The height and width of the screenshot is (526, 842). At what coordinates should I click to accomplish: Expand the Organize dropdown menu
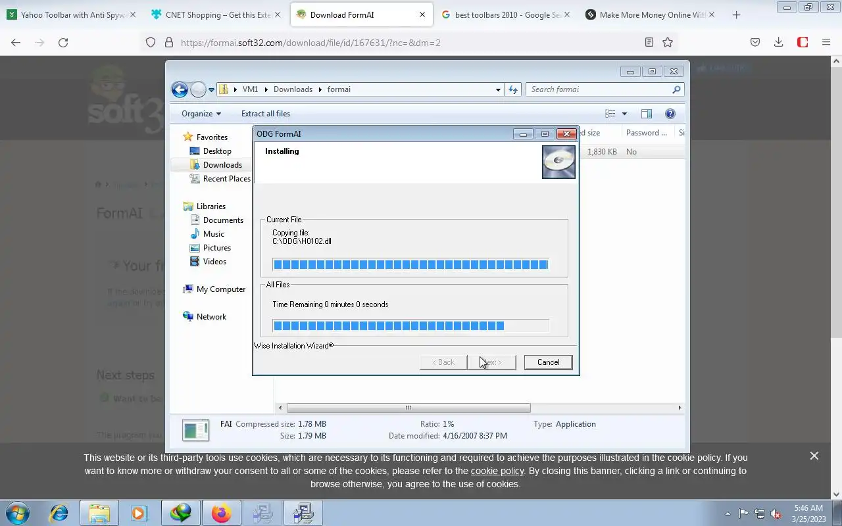(x=201, y=113)
